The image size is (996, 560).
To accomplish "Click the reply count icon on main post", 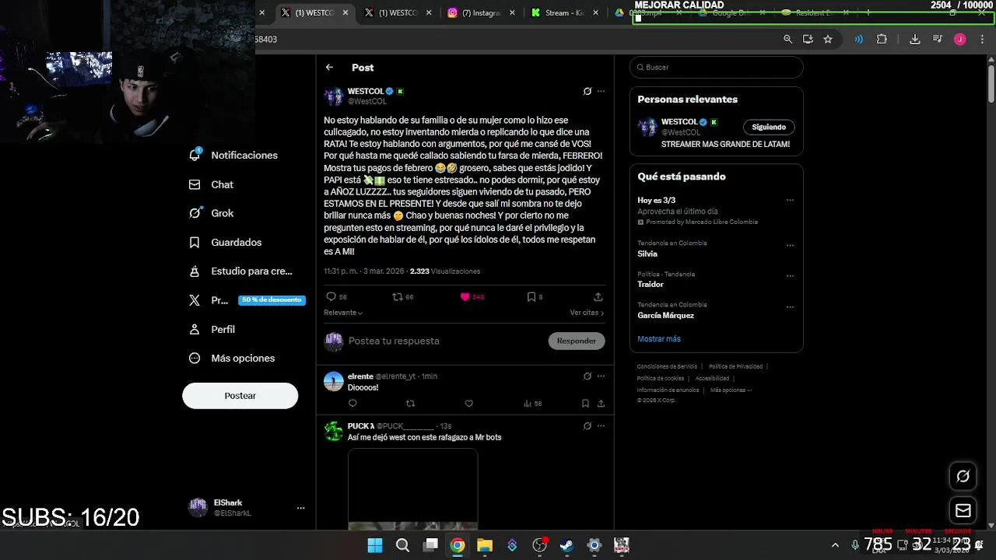I will [331, 296].
